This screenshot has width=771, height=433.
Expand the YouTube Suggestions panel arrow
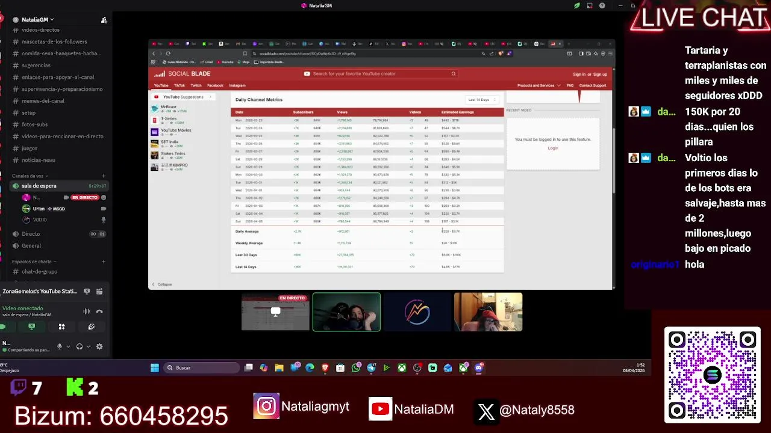(x=210, y=97)
